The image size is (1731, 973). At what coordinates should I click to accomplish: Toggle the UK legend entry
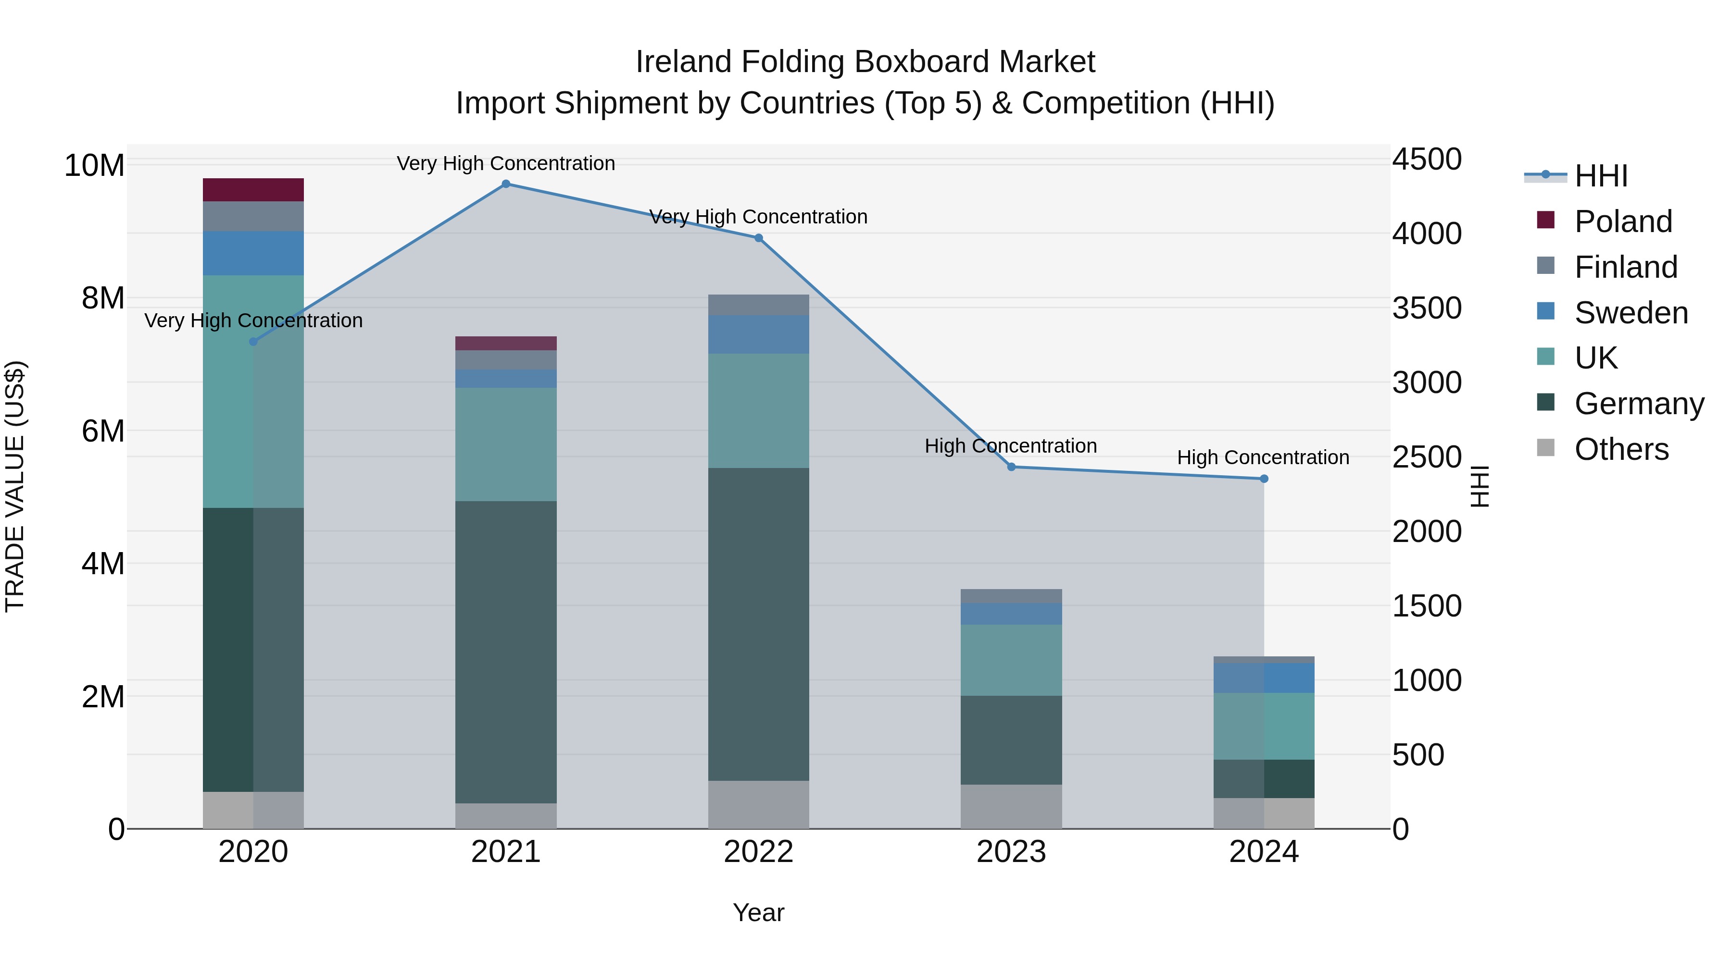click(1577, 358)
